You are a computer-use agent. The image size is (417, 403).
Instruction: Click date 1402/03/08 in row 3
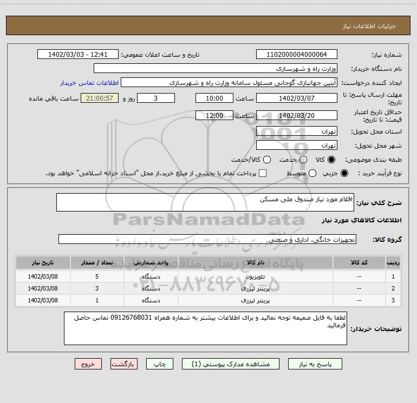[x=43, y=300]
